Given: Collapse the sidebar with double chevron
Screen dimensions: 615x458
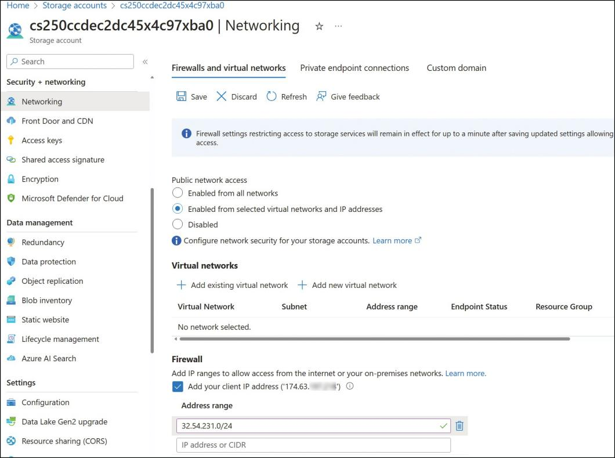Looking at the screenshot, I should coord(145,62).
